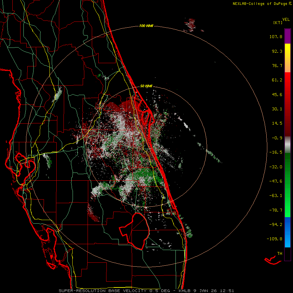
Task: Click the 100 NMI range ring label
Action: click(x=146, y=26)
